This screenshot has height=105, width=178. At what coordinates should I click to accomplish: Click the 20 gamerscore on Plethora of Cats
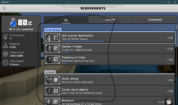(170, 60)
